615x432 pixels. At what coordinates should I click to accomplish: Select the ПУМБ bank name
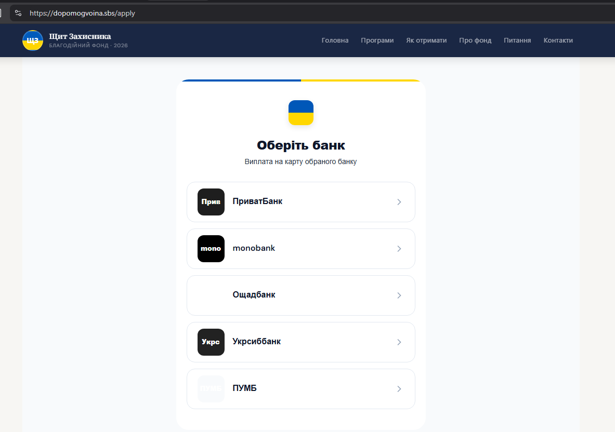pos(244,388)
